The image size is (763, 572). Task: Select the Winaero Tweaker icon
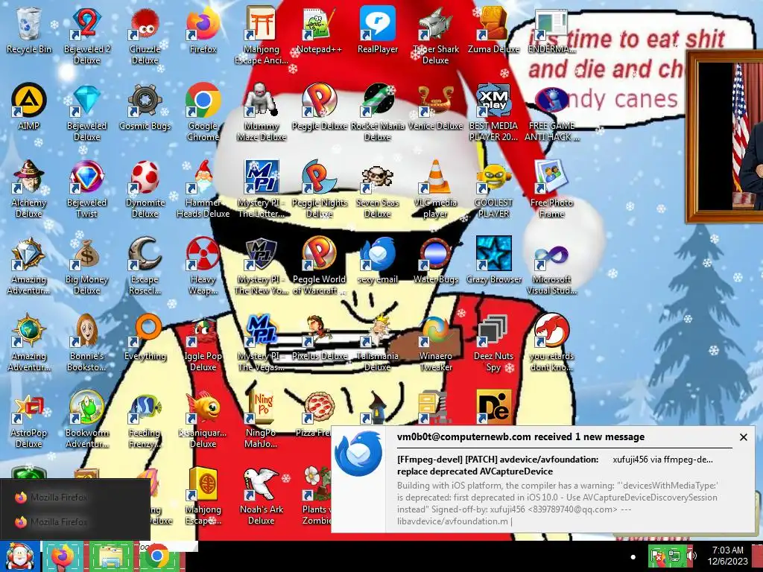[x=435, y=343]
